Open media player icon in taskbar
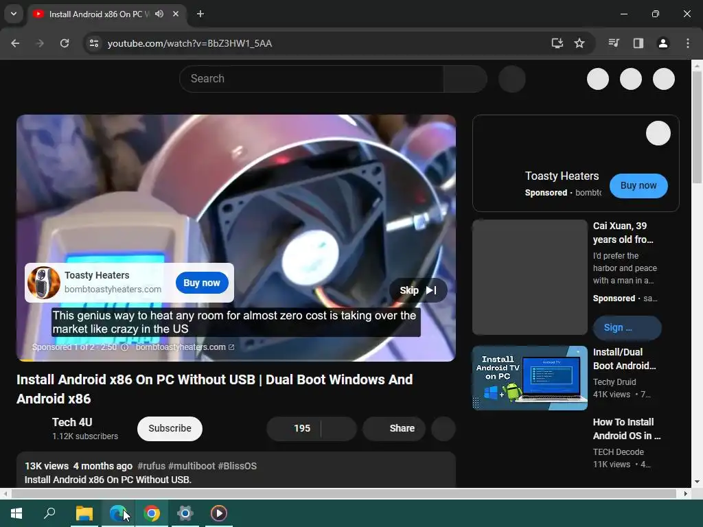 pyautogui.click(x=219, y=513)
